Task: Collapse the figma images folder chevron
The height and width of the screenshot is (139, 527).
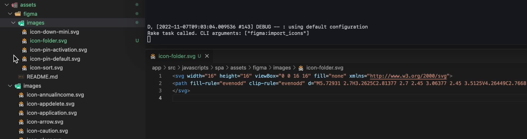Action: pyautogui.click(x=13, y=23)
